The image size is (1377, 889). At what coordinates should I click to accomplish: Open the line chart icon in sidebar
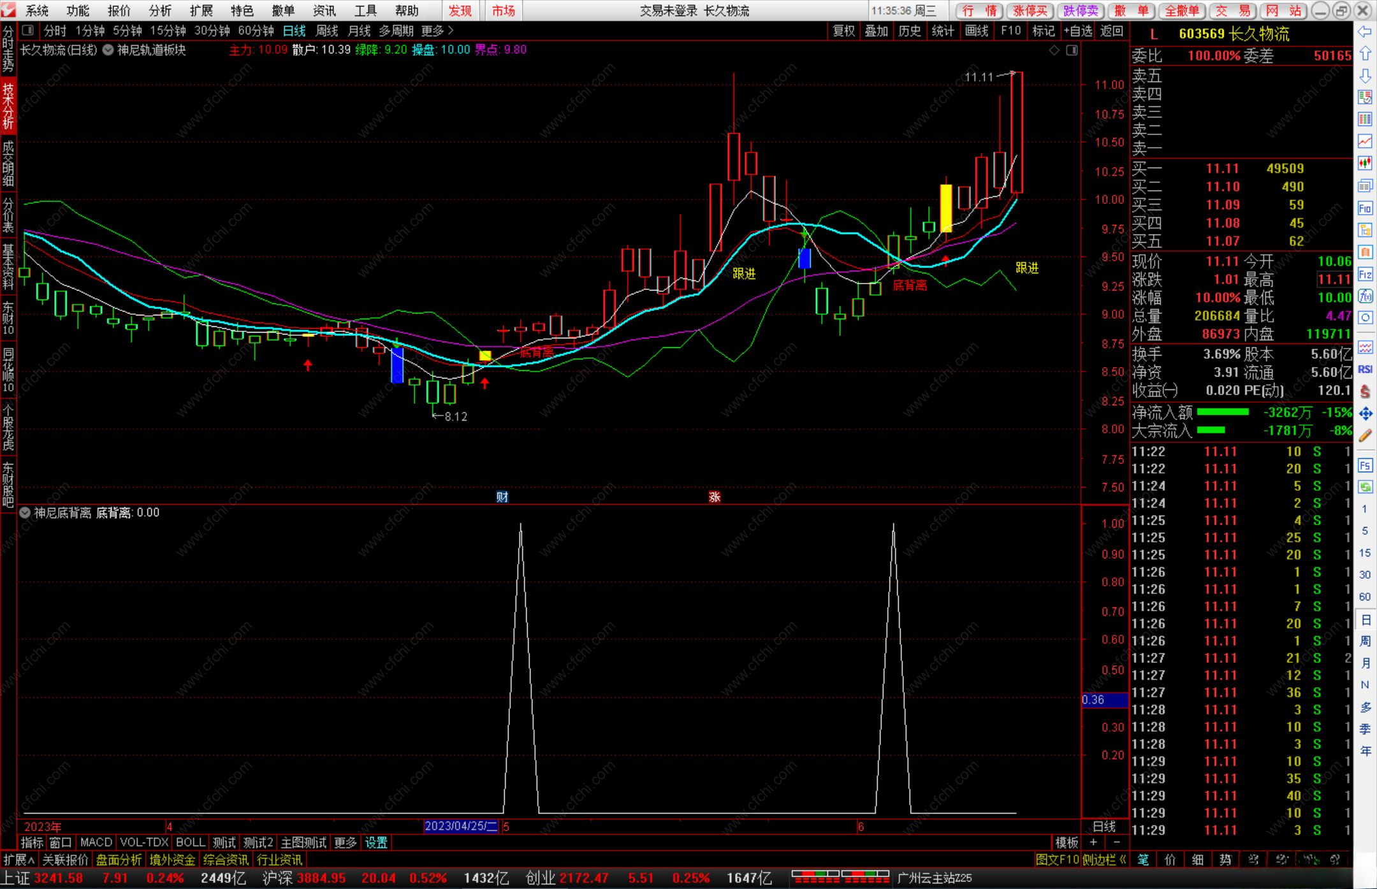[x=1365, y=141]
